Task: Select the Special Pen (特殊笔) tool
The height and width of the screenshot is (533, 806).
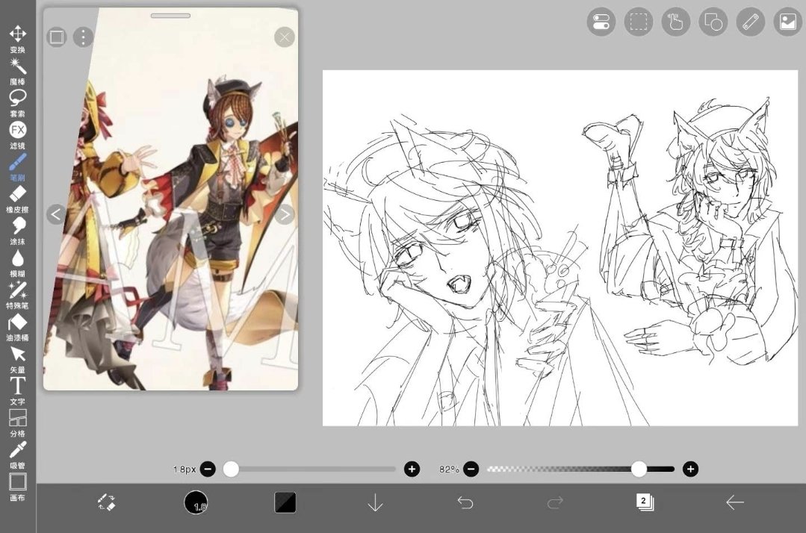Action: 17,296
